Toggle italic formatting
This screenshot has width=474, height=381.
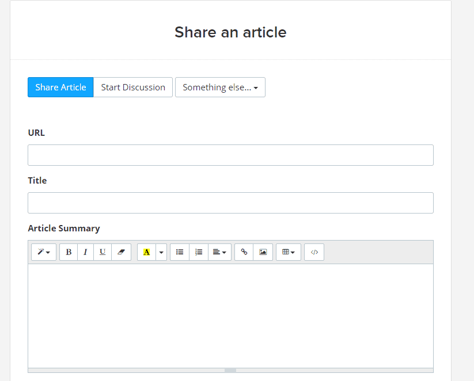[86, 252]
